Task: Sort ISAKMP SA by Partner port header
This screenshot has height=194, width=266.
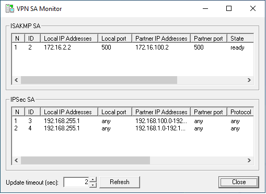Action: [x=209, y=38]
